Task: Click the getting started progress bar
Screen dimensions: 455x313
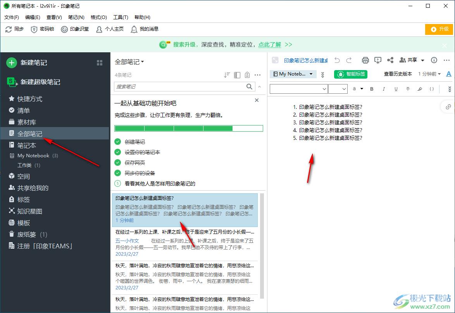Action: point(189,129)
